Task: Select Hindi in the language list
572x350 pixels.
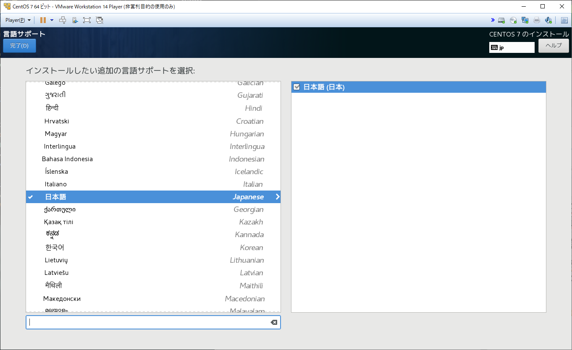Action: tap(153, 108)
